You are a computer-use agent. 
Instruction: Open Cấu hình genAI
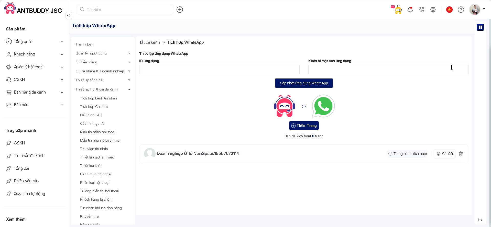tap(92, 123)
